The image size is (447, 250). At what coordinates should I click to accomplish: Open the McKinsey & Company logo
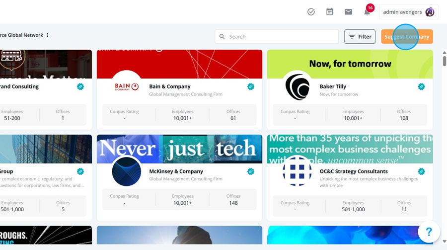[127, 171]
